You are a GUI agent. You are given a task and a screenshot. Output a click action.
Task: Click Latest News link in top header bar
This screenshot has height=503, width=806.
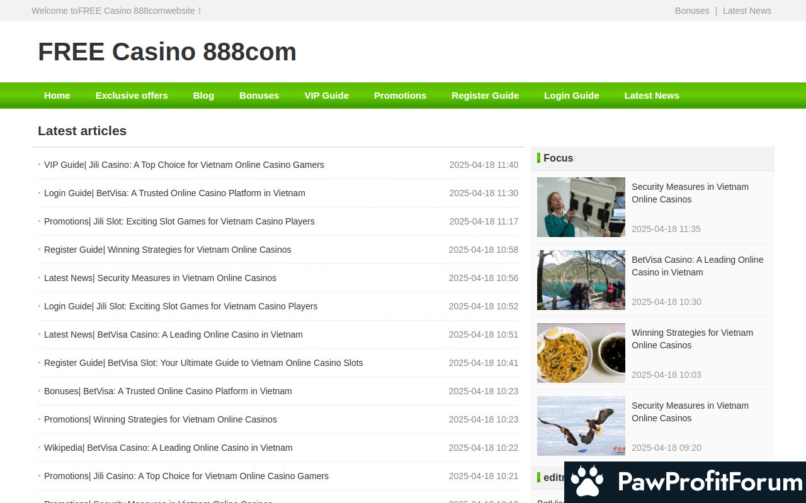click(747, 11)
